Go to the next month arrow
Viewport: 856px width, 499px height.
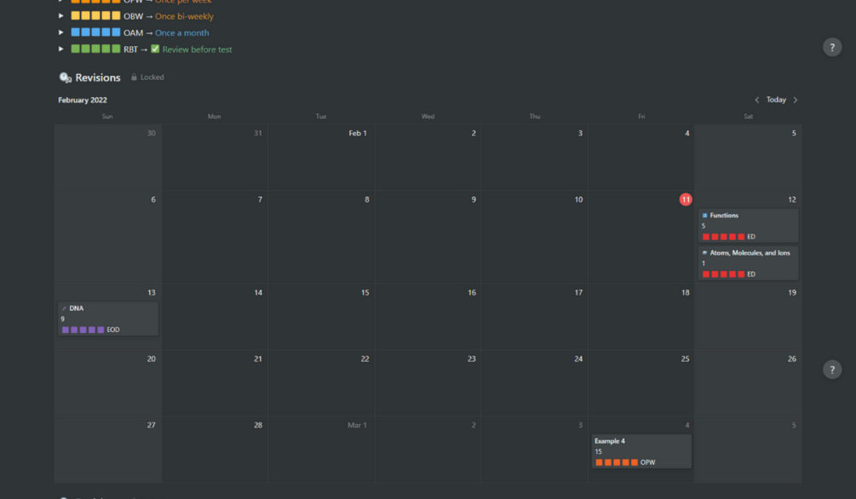(796, 100)
